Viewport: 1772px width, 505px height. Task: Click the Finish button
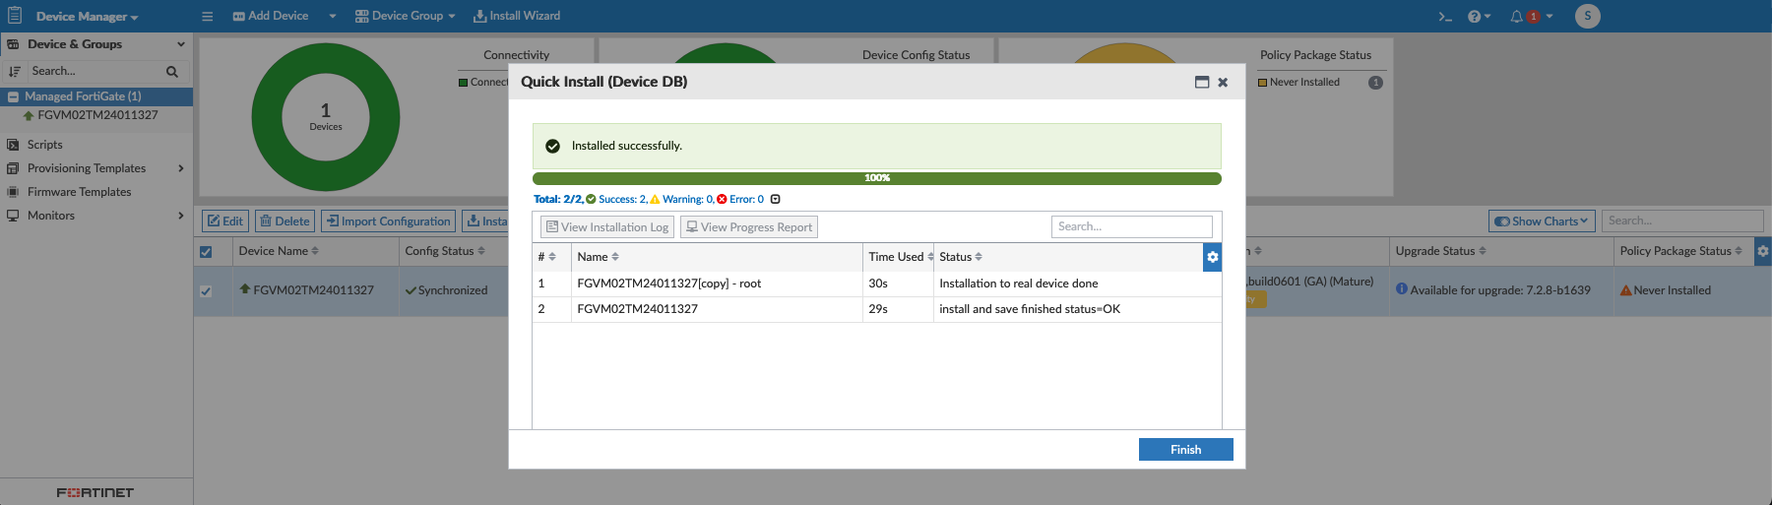pos(1185,450)
